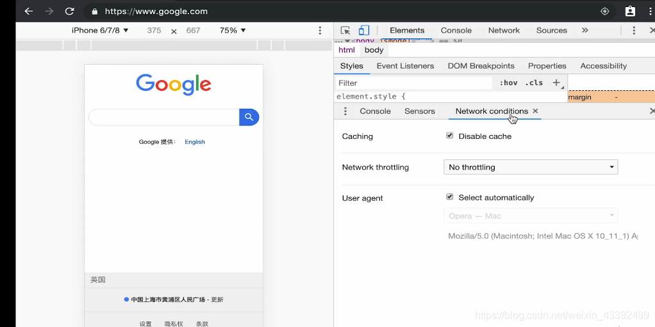Click the location target icon in address bar
This screenshot has height=327, width=655.
[x=605, y=12]
